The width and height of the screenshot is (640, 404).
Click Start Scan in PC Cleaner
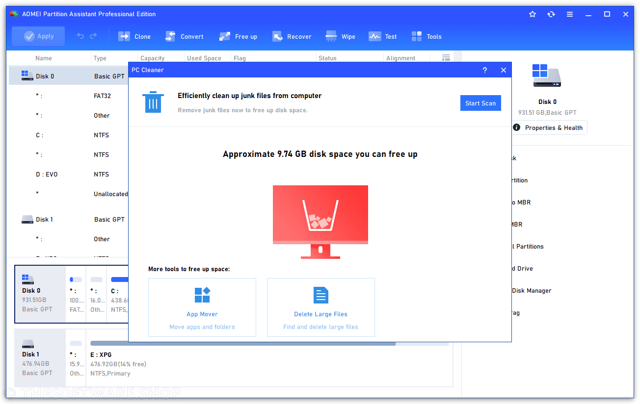pos(480,103)
